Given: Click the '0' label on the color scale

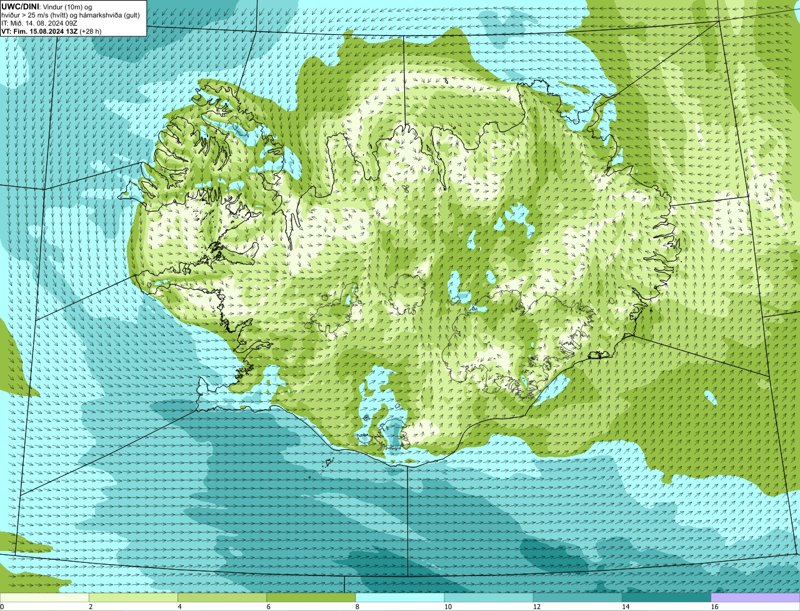Looking at the screenshot, I should pos(2,607).
